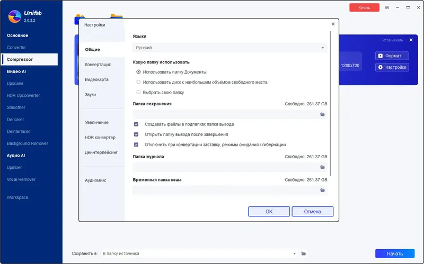Click the gear icon on Настройки button
Viewport: 424px width, 264px height.
pyautogui.click(x=381, y=67)
